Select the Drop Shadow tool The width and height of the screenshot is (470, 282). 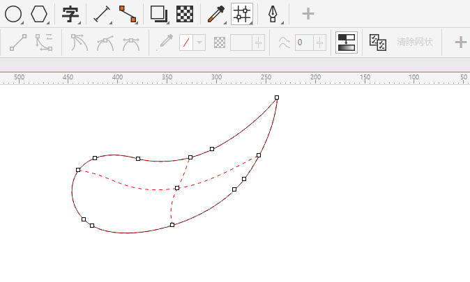click(x=159, y=13)
